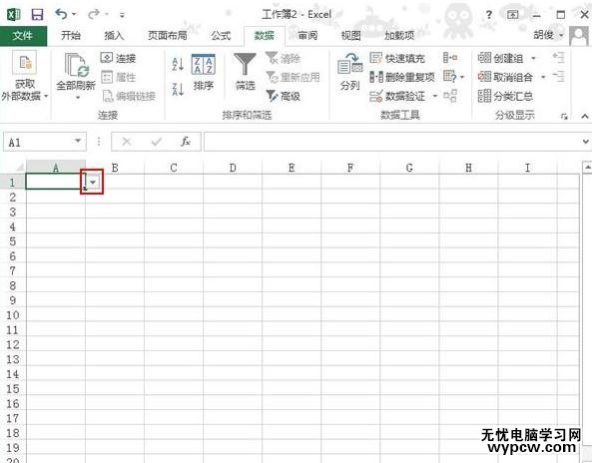Viewport: 592px width, 463px height.
Task: Open 获取外部数据 (Get External Data) menu
Action: tap(25, 77)
